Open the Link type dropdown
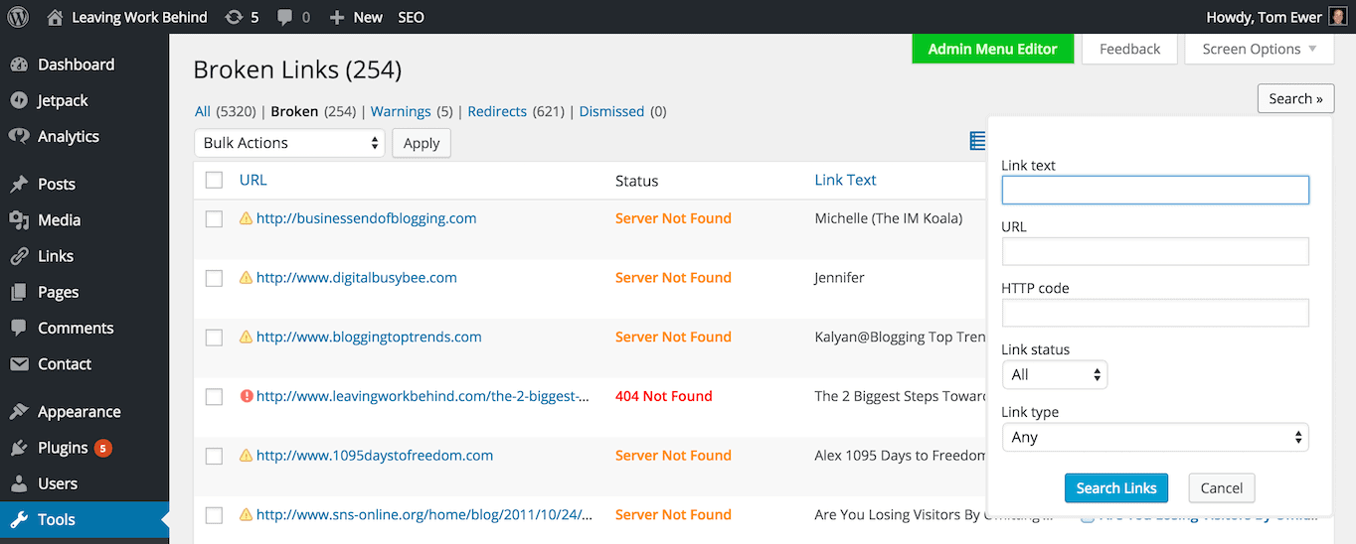This screenshot has height=544, width=1356. click(x=1155, y=437)
